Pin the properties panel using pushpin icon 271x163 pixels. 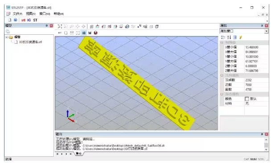(262, 25)
